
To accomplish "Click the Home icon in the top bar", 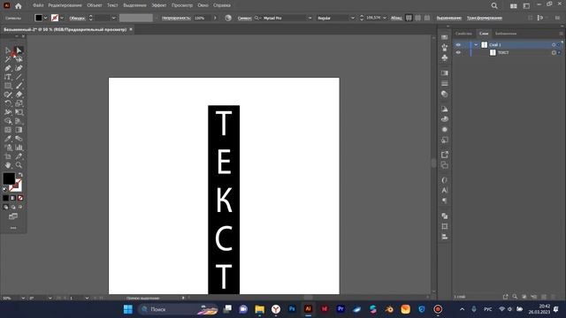I will (x=19, y=6).
